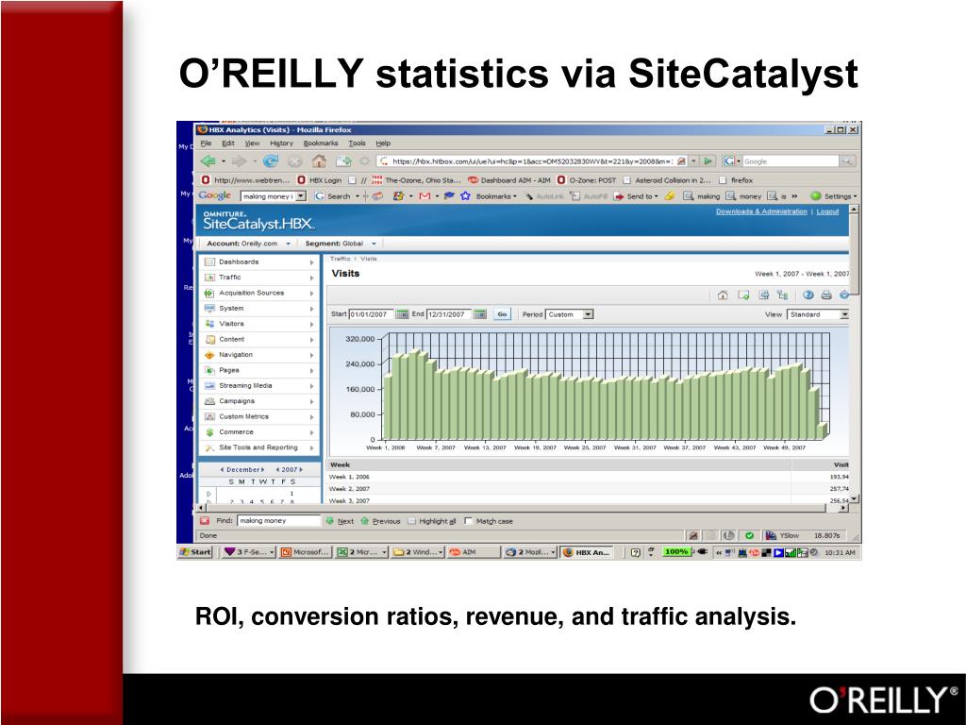Click the Firefox Forward arrow button
The width and height of the screenshot is (966, 725).
click(x=239, y=161)
